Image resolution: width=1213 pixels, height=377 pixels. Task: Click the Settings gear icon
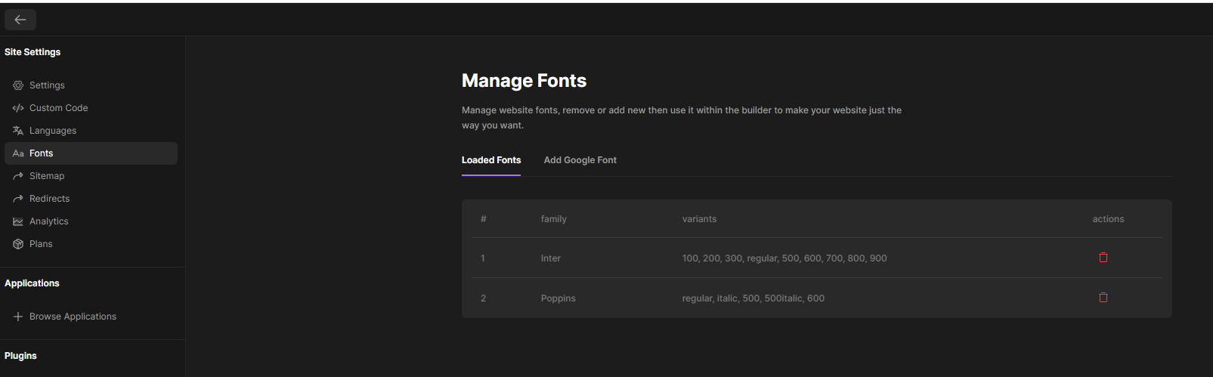18,85
